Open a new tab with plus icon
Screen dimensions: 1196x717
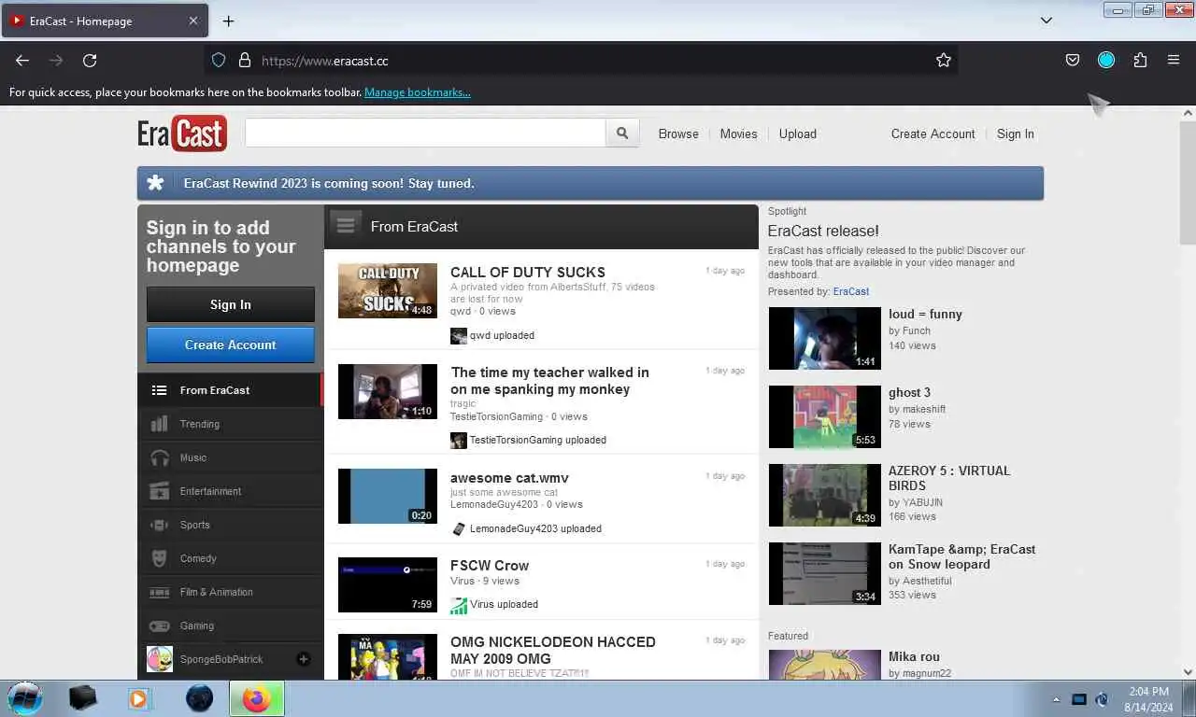click(228, 21)
